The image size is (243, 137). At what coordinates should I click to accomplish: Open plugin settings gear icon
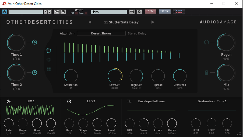139,12
